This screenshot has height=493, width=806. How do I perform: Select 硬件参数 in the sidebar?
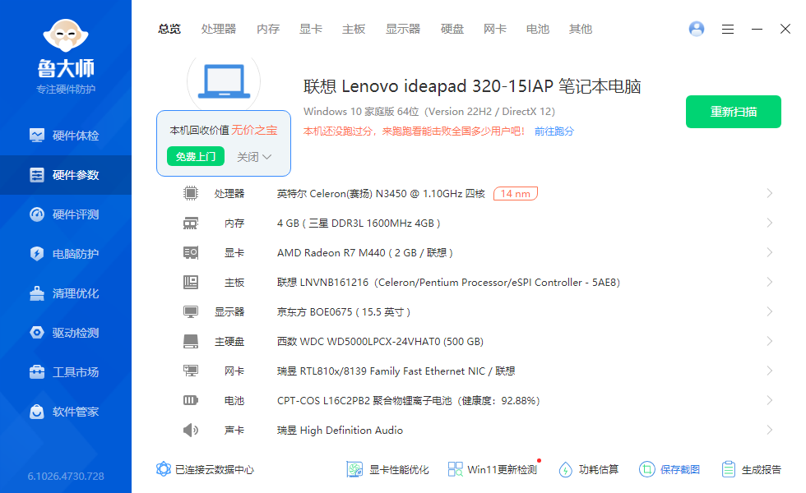click(x=65, y=175)
